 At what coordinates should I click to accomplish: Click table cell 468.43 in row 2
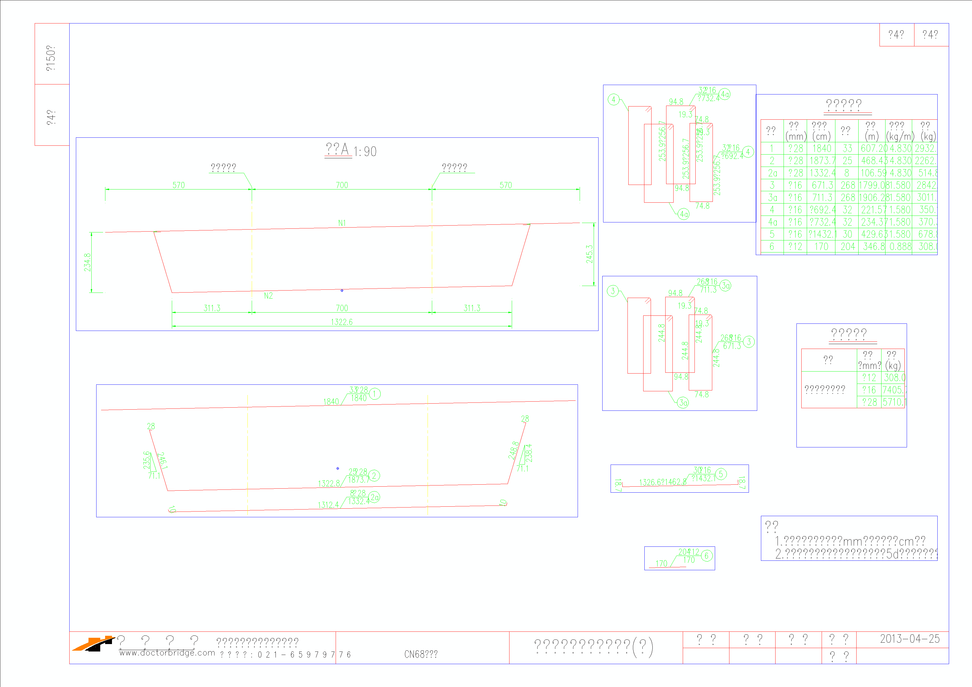coord(875,161)
